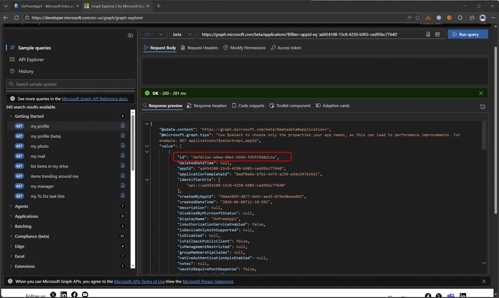Open the docs icon for my mail query
Screen dimensions: 499x298
pos(123,156)
